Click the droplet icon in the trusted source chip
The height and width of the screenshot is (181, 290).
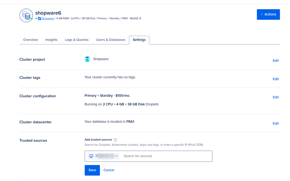(91, 156)
